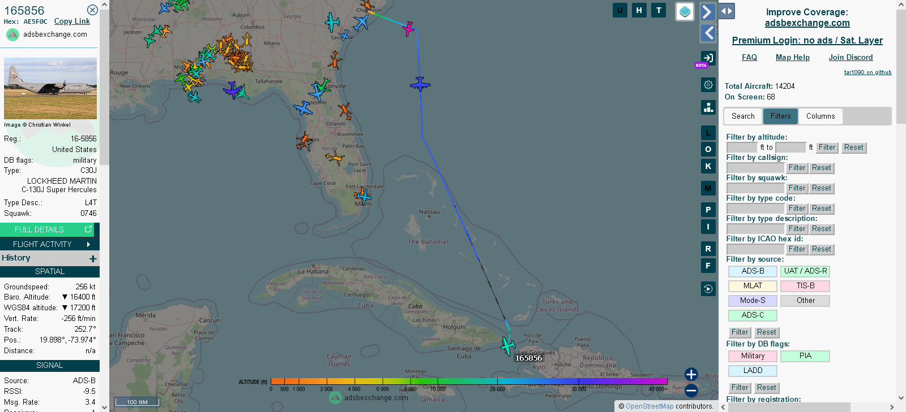Reset the callsign filter
The image size is (906, 412).
point(821,168)
